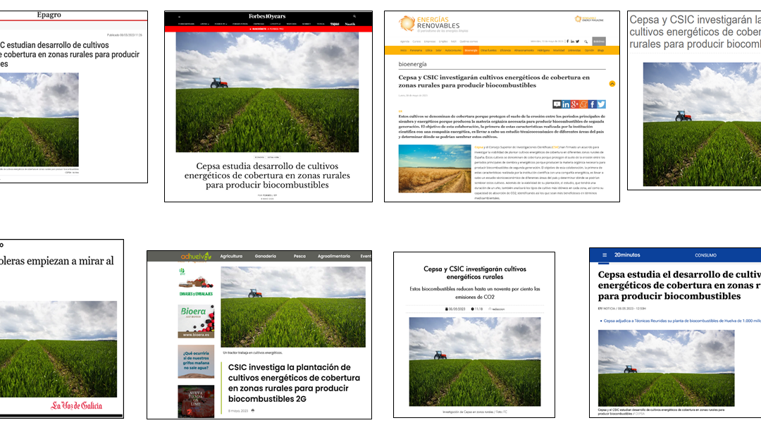Screen dimensions: 761x430
Task: Open the Forbes headline Cepsa estudia desarrollo de cultivos
Action: (x=267, y=176)
